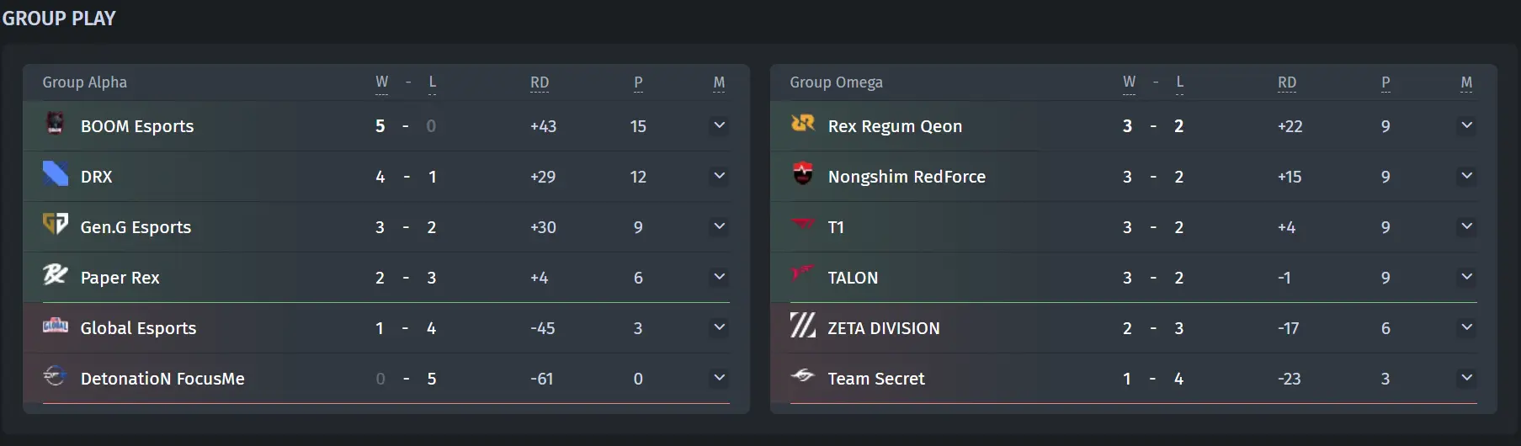Expand TALON match details arrow
The width and height of the screenshot is (1521, 446).
[x=1466, y=277]
